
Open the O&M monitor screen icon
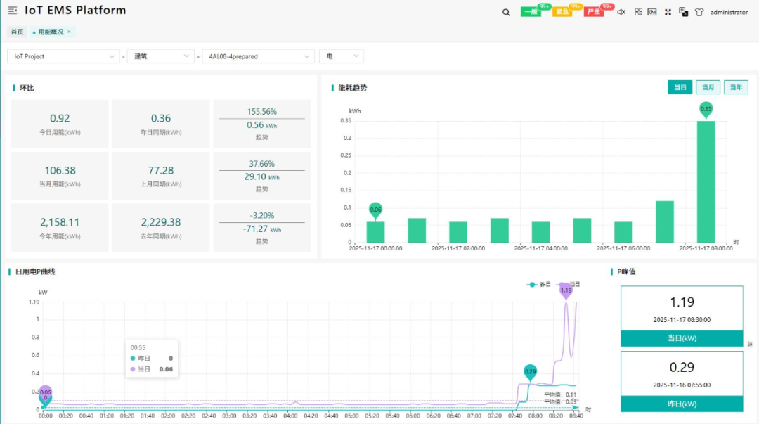[x=652, y=12]
